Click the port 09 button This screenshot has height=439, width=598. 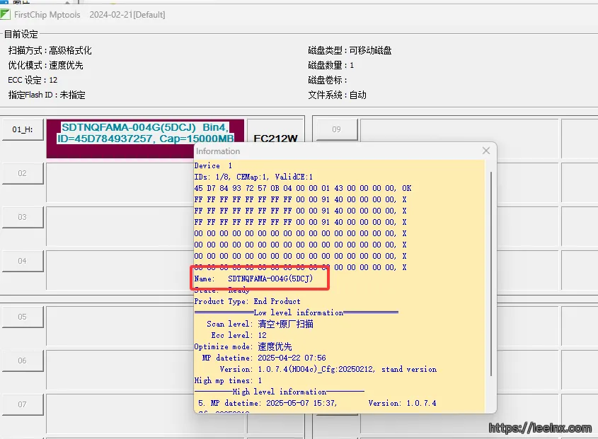[x=336, y=129]
